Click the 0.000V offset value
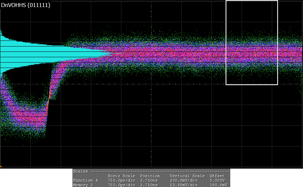The width and height of the screenshot is (303, 187). (218, 181)
